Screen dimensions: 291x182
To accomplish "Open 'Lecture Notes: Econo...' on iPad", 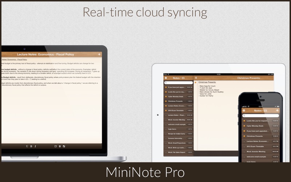I will pos(179,106).
